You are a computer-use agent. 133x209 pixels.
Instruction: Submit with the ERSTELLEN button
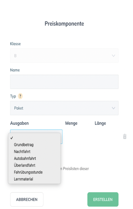click(x=103, y=199)
